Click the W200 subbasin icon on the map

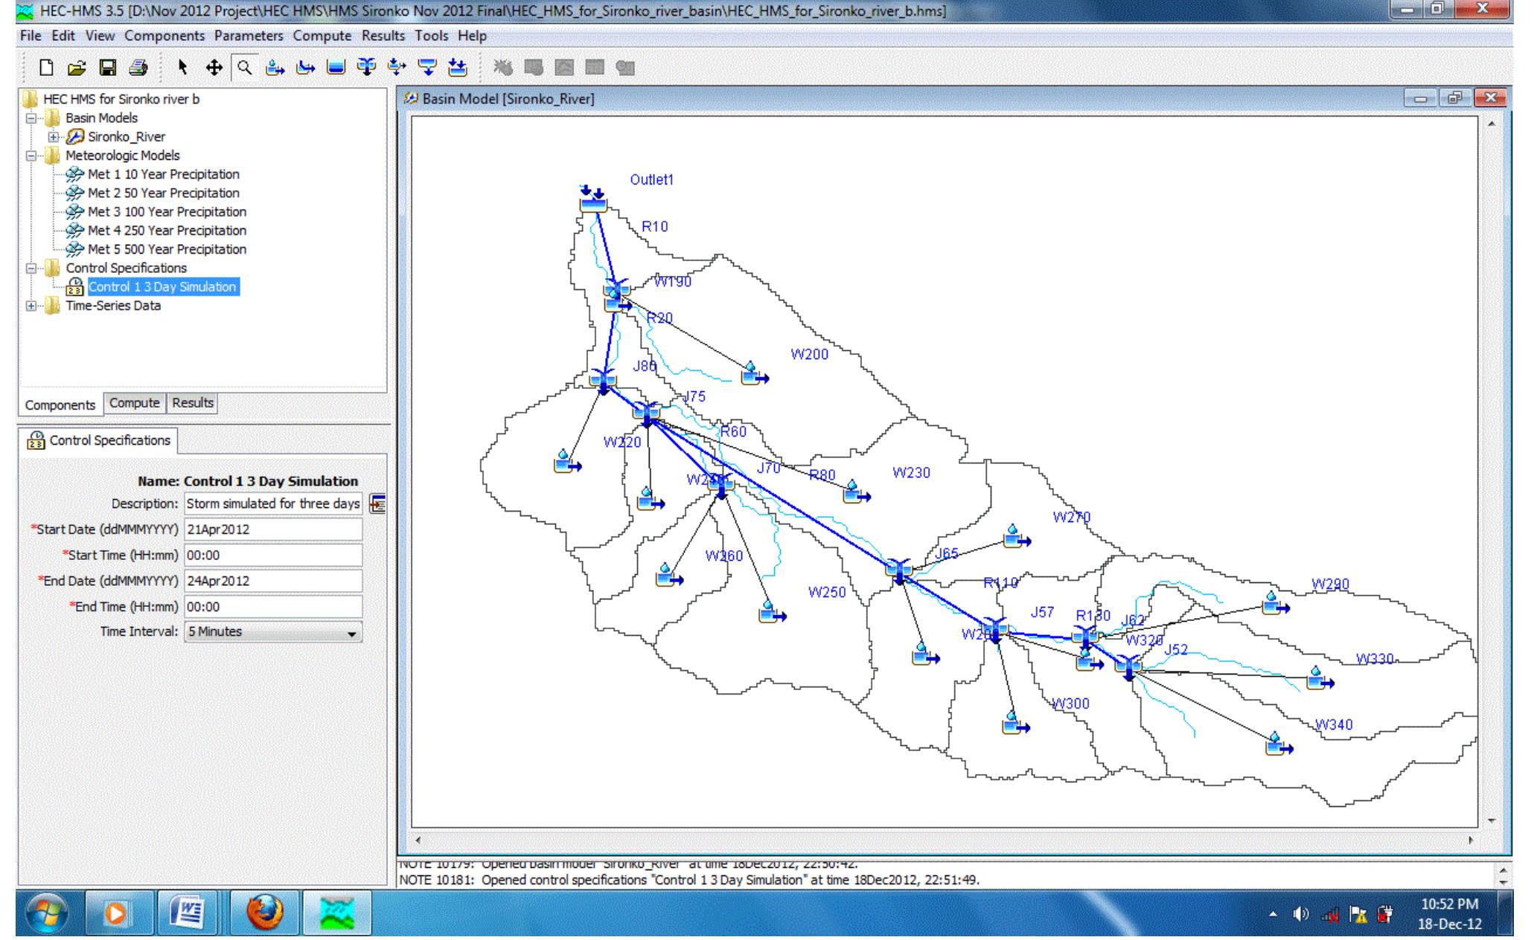(755, 373)
